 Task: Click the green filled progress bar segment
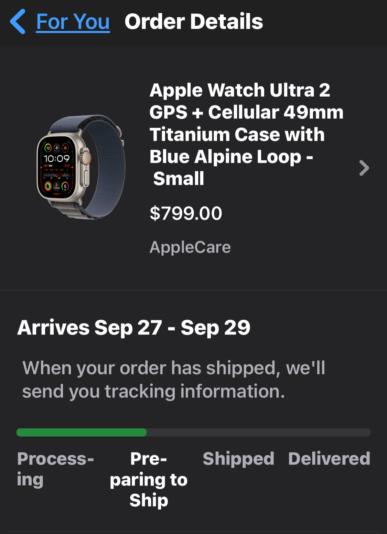pos(82,432)
